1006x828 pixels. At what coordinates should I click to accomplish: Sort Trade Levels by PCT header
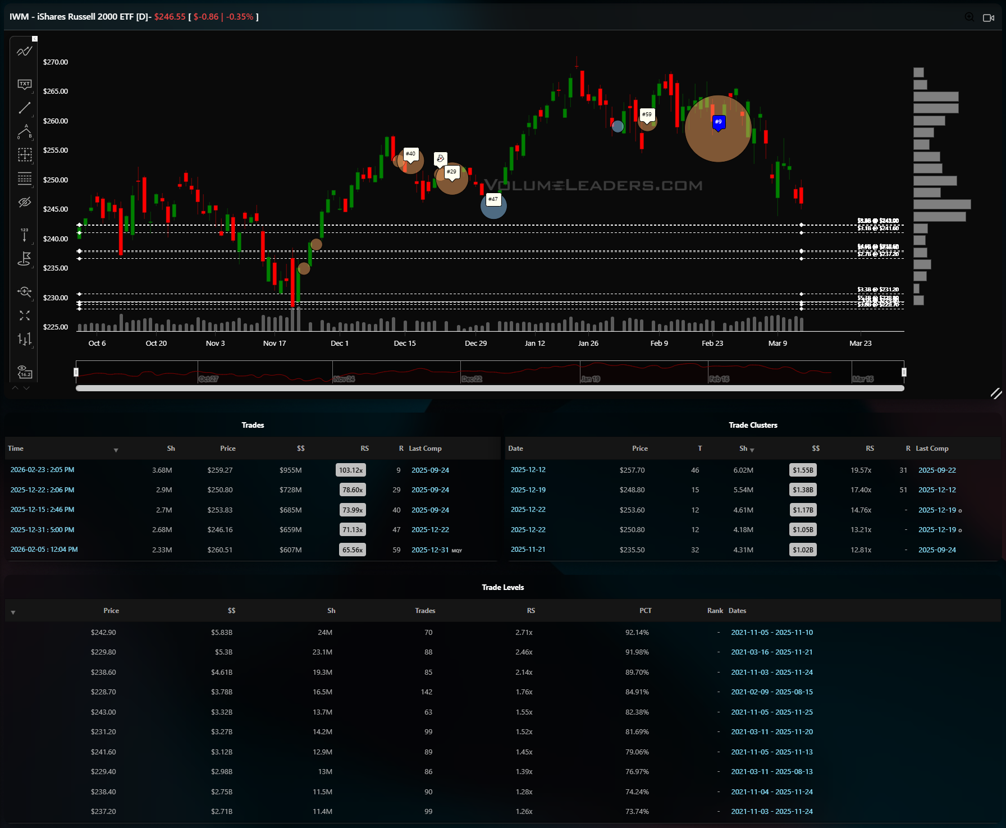645,611
